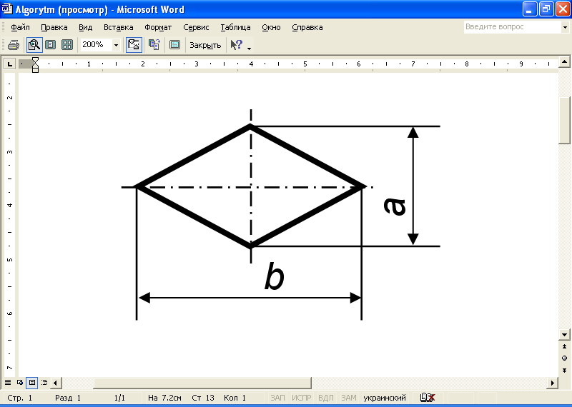This screenshot has height=407, width=572.
Task: Switch to Normal view icon
Action: (x=8, y=383)
